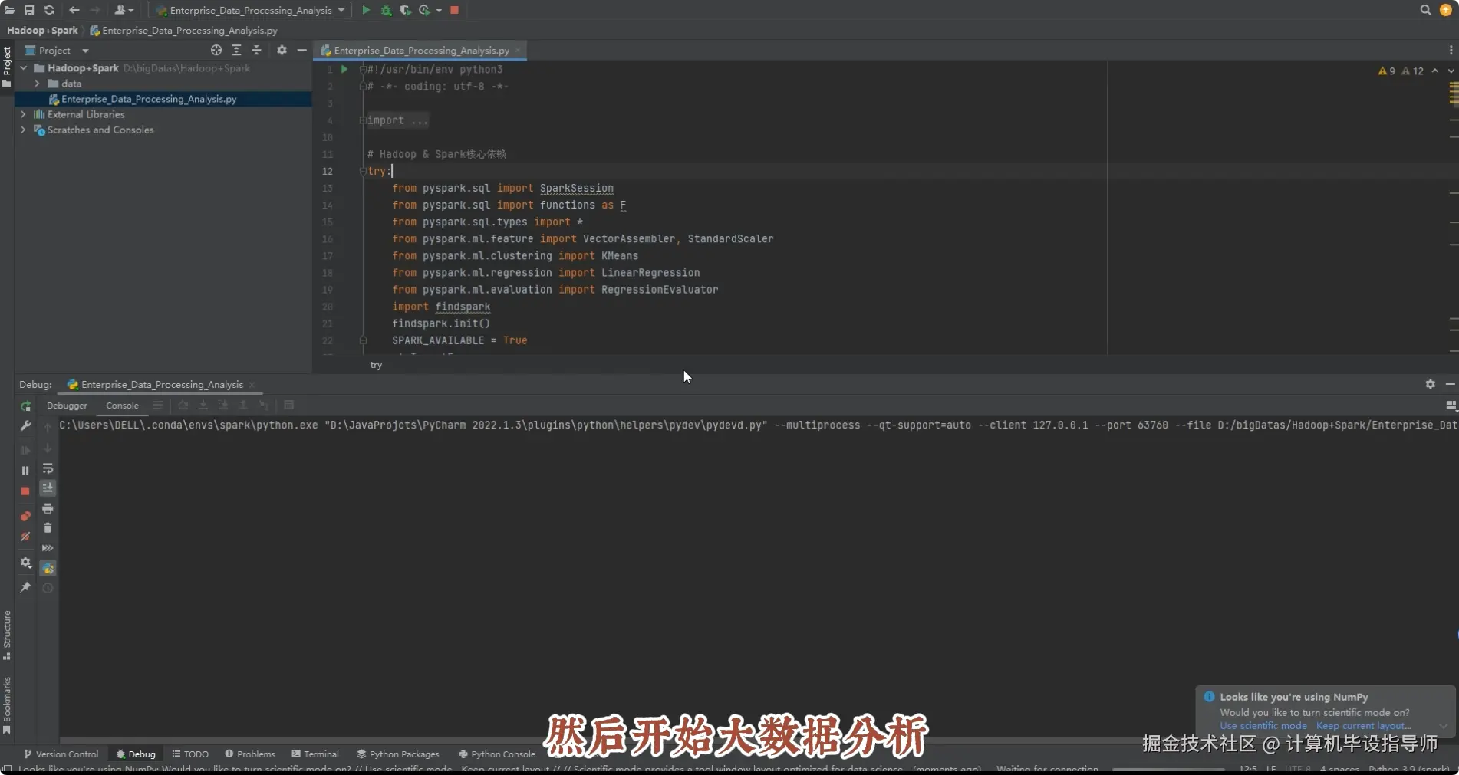Click the 4 spaces indent setting
This screenshot has height=775, width=1459.
1339,768
